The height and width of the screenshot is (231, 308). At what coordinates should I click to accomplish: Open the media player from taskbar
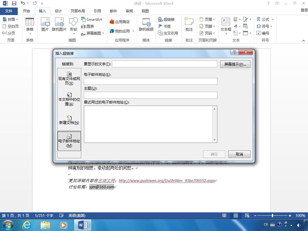pyautogui.click(x=63, y=225)
